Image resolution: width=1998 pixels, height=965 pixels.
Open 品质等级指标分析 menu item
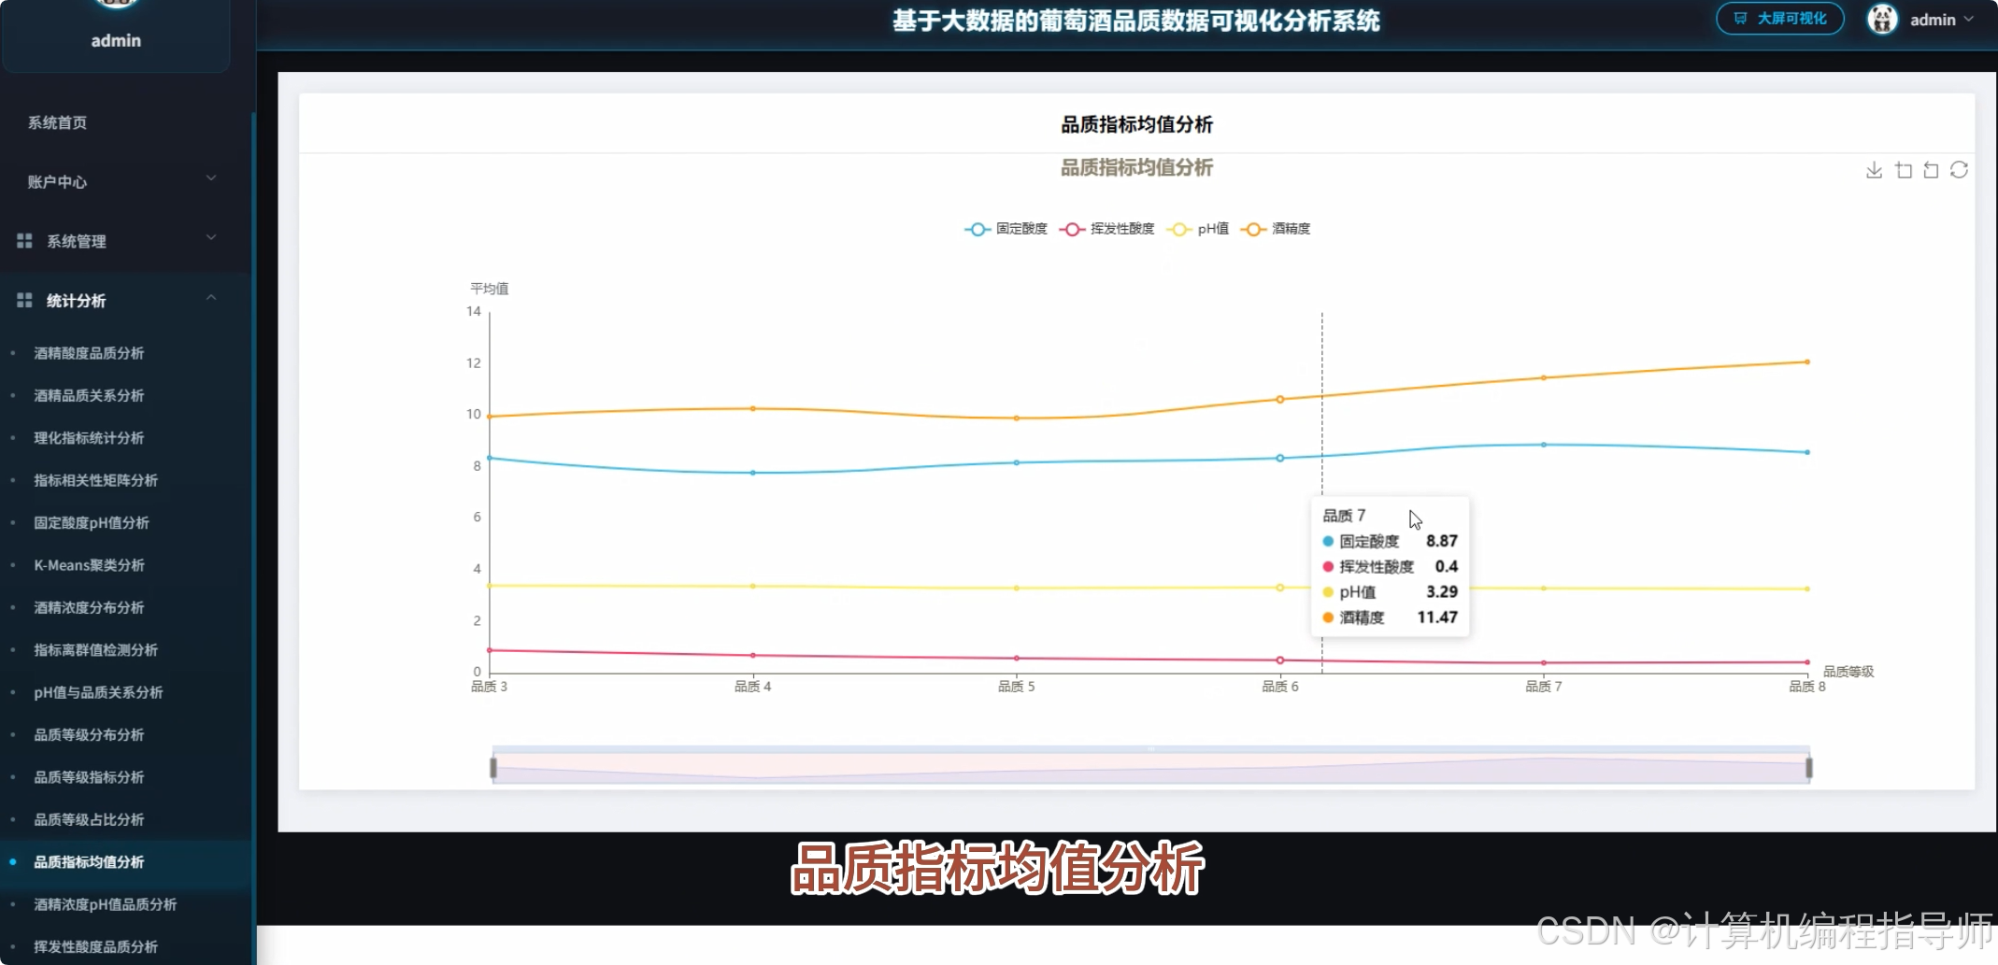pyautogui.click(x=89, y=777)
